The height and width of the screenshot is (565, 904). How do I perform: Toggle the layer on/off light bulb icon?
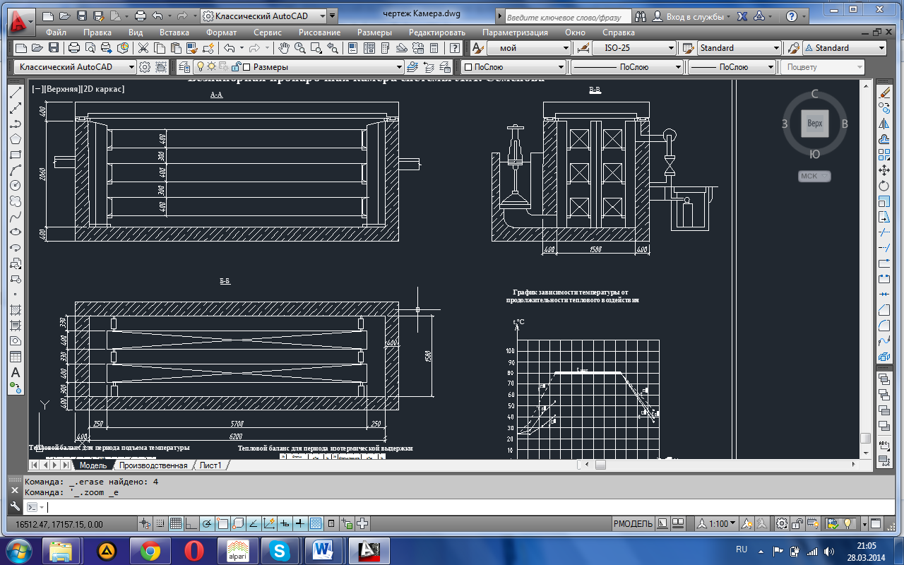(200, 67)
